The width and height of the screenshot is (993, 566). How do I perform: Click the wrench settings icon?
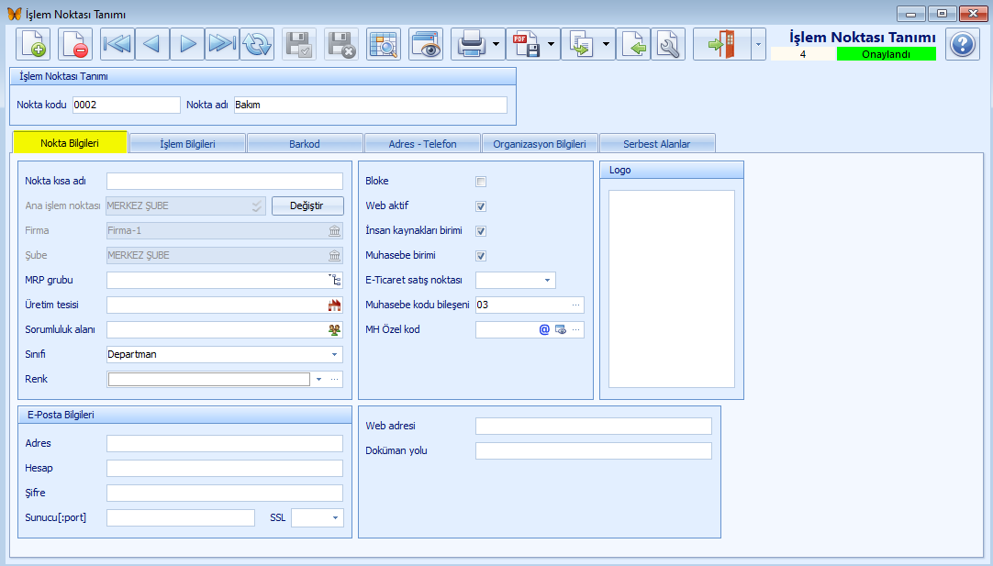click(x=668, y=44)
